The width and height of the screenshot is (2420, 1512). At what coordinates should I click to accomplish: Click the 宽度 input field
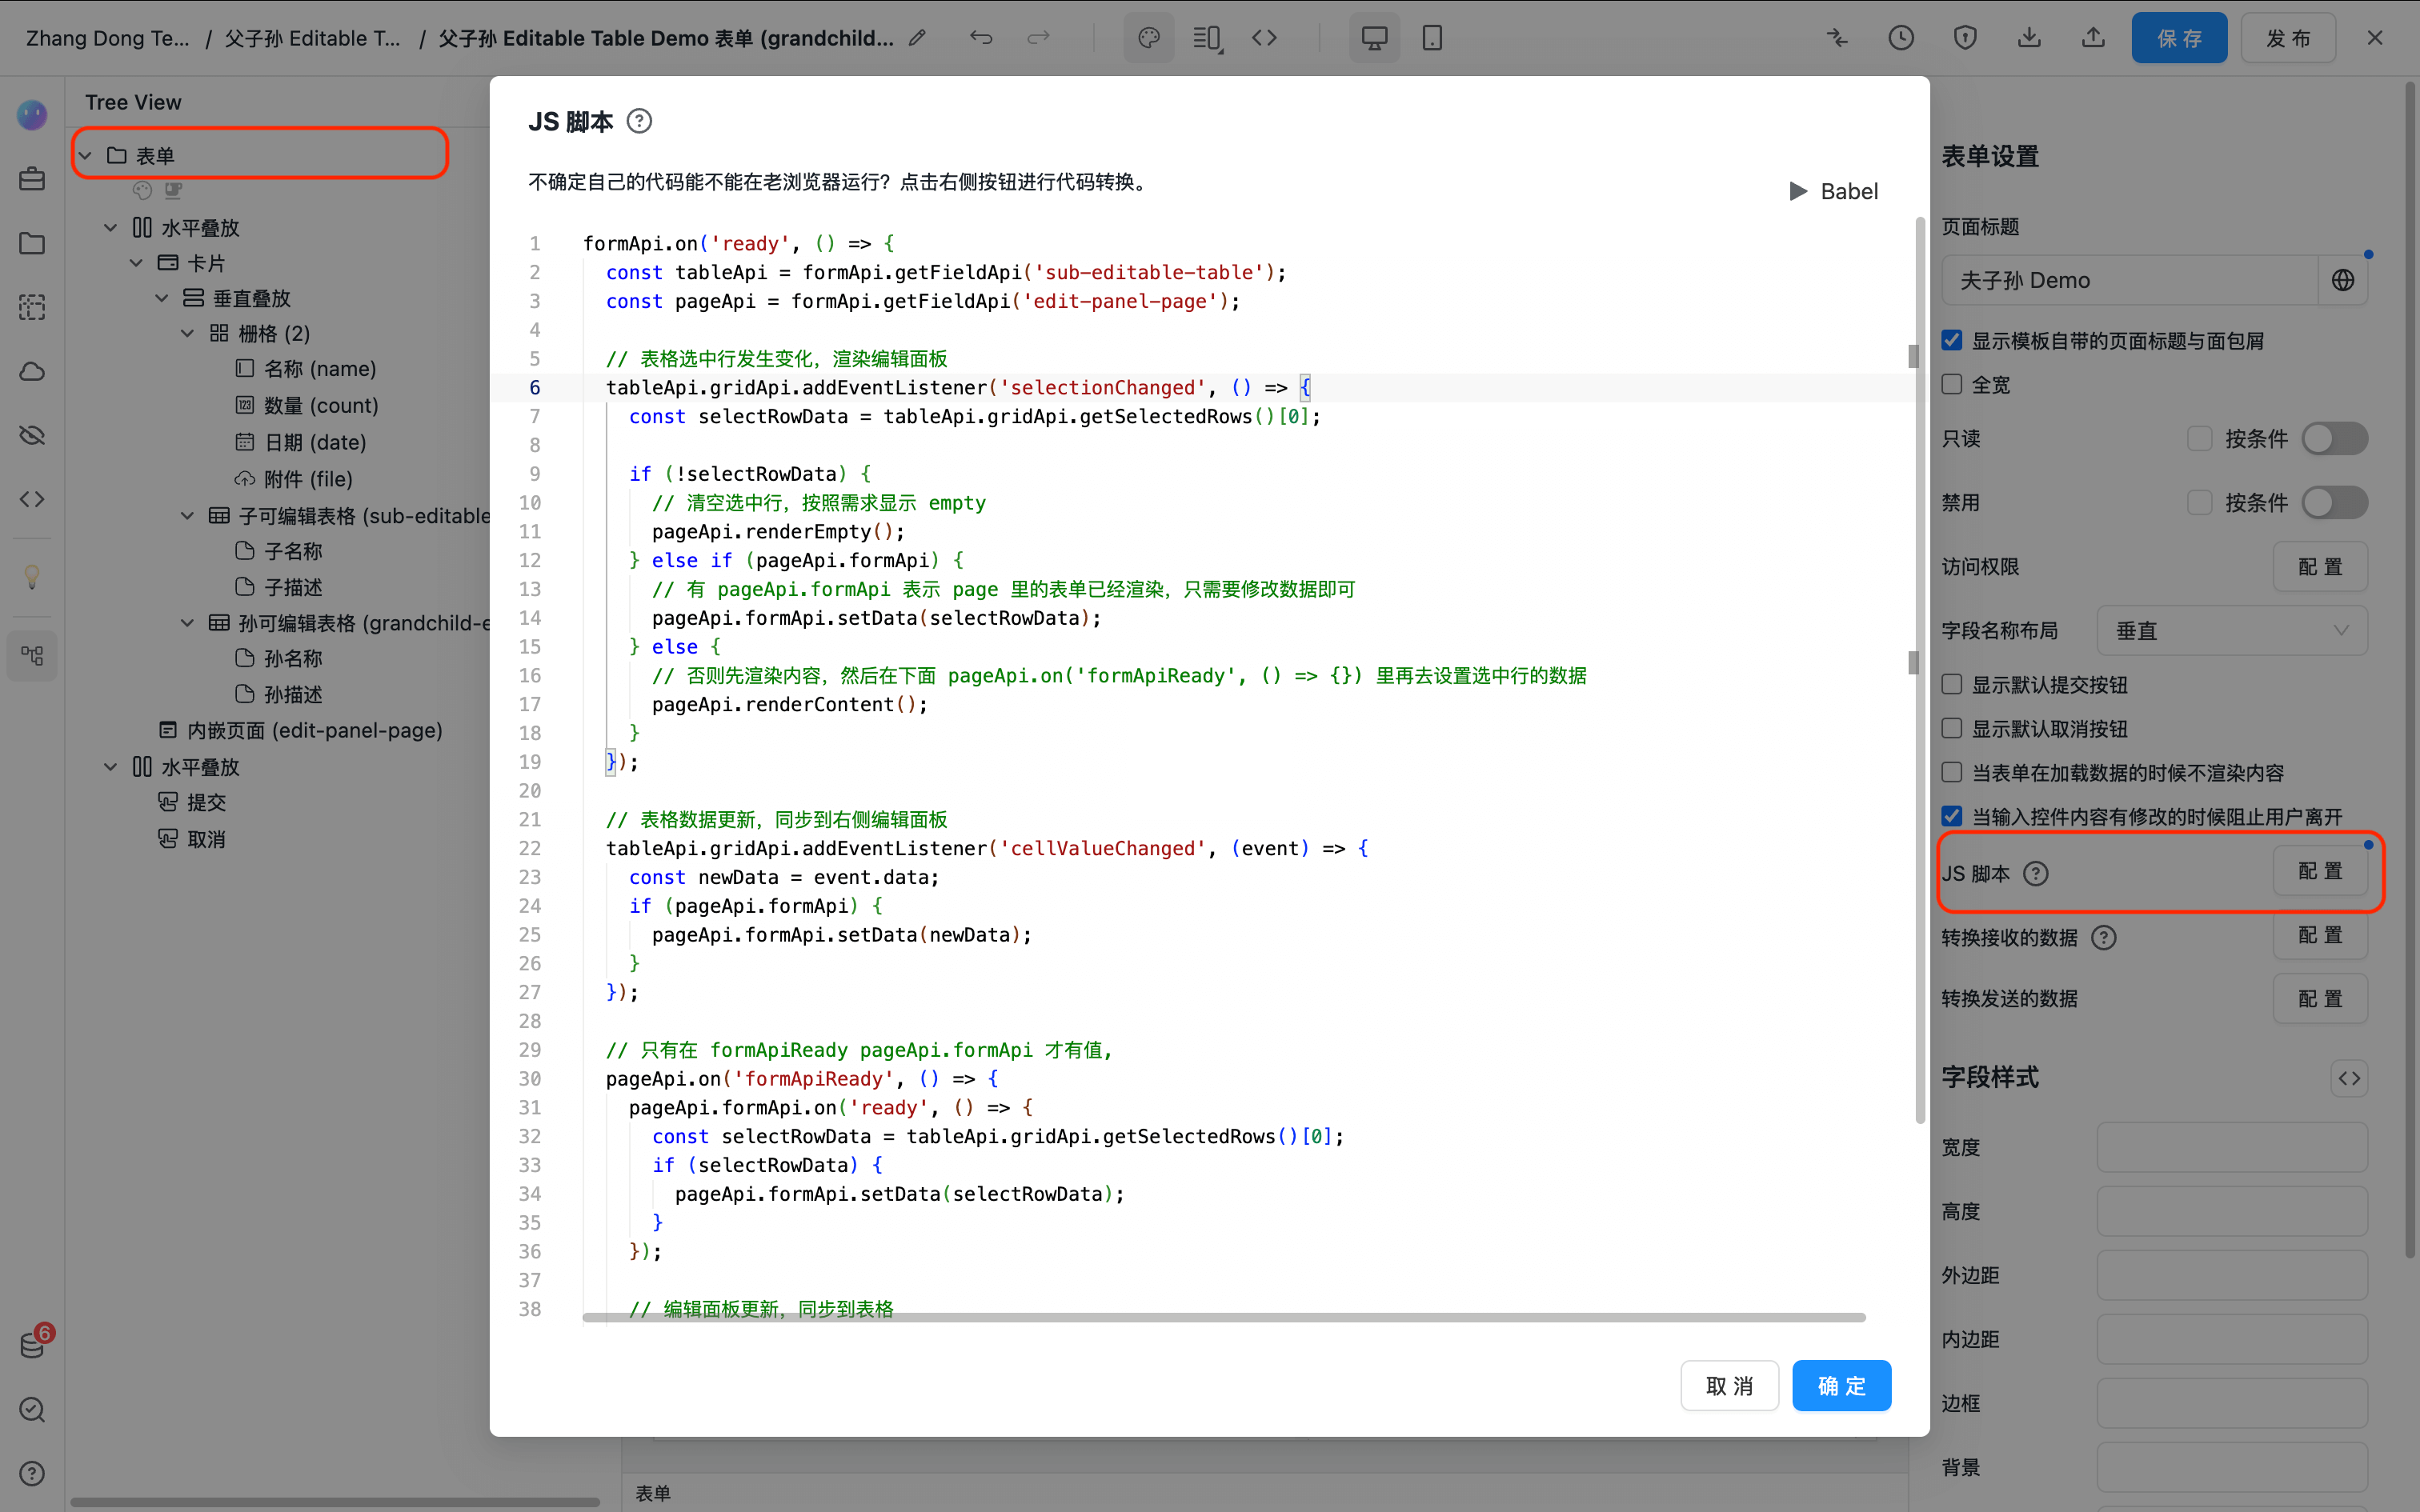click(2232, 1147)
